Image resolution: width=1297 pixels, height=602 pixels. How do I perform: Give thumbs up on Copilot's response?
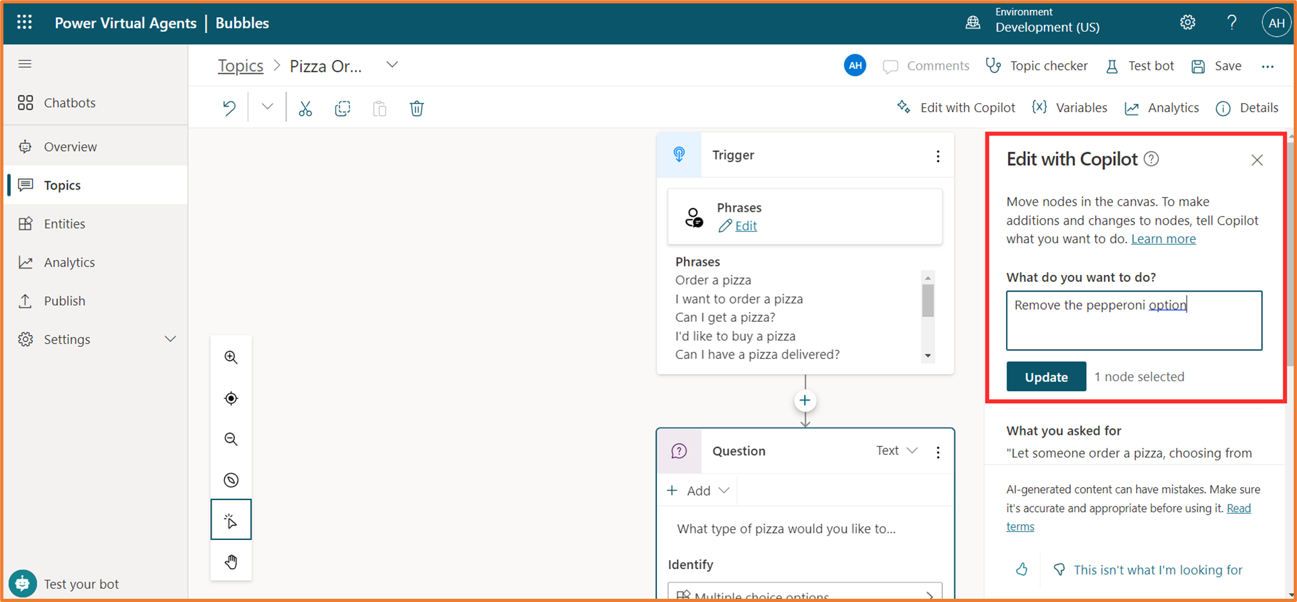pyautogui.click(x=1022, y=569)
